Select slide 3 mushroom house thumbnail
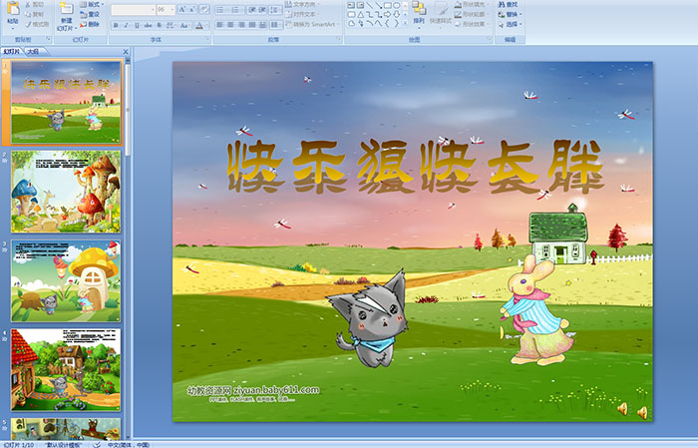 tap(66, 281)
